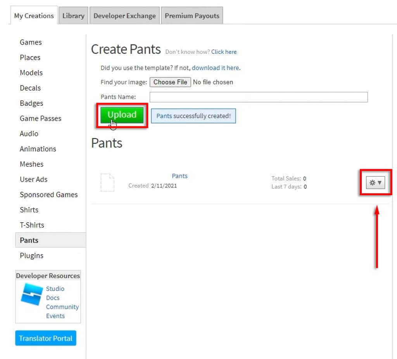Viewport: 397px width, 359px height.
Task: Open the Meshes creations category
Action: click(31, 164)
